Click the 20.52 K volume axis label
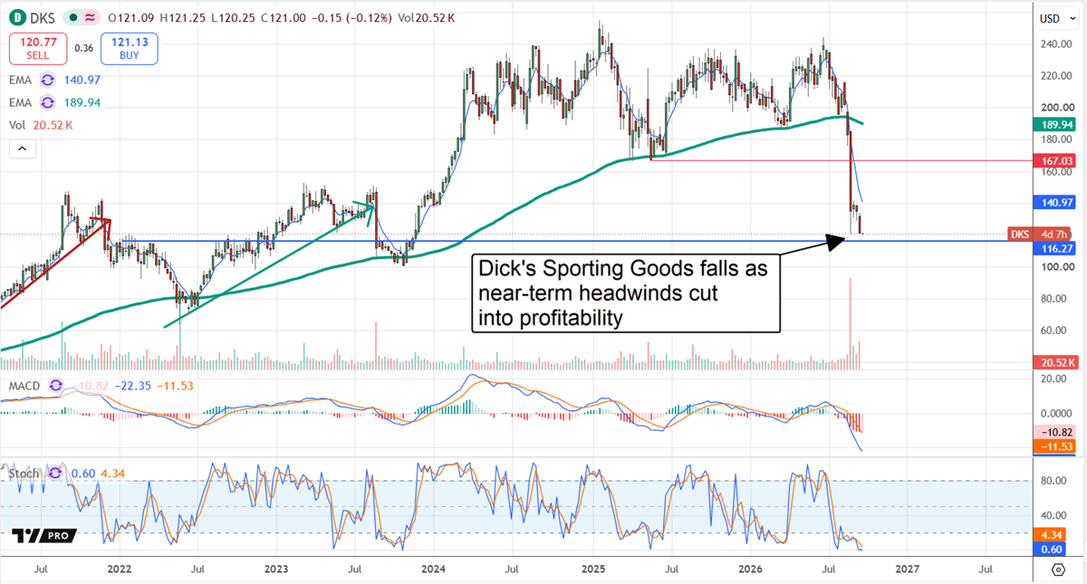Viewport: 1087px width, 584px height. pos(1055,362)
